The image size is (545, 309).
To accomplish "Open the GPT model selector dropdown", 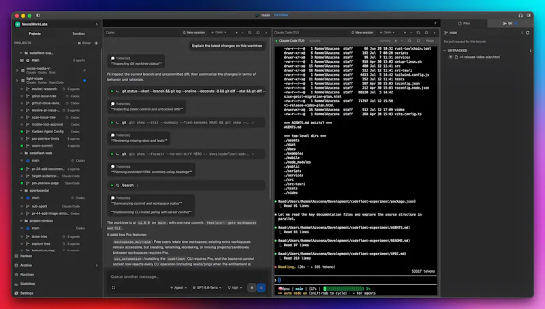I will [x=207, y=288].
